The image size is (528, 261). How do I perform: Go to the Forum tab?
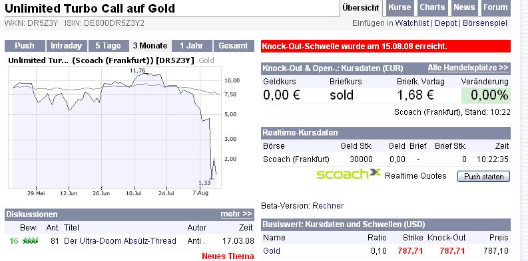495,7
